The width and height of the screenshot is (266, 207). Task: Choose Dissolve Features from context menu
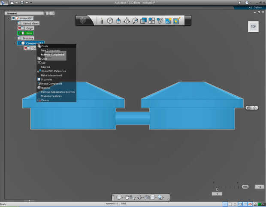51,96
